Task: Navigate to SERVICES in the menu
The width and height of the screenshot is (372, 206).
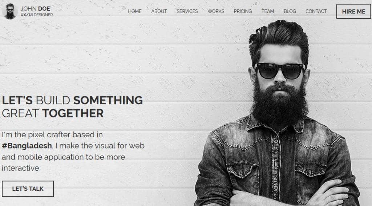Action: [187, 11]
